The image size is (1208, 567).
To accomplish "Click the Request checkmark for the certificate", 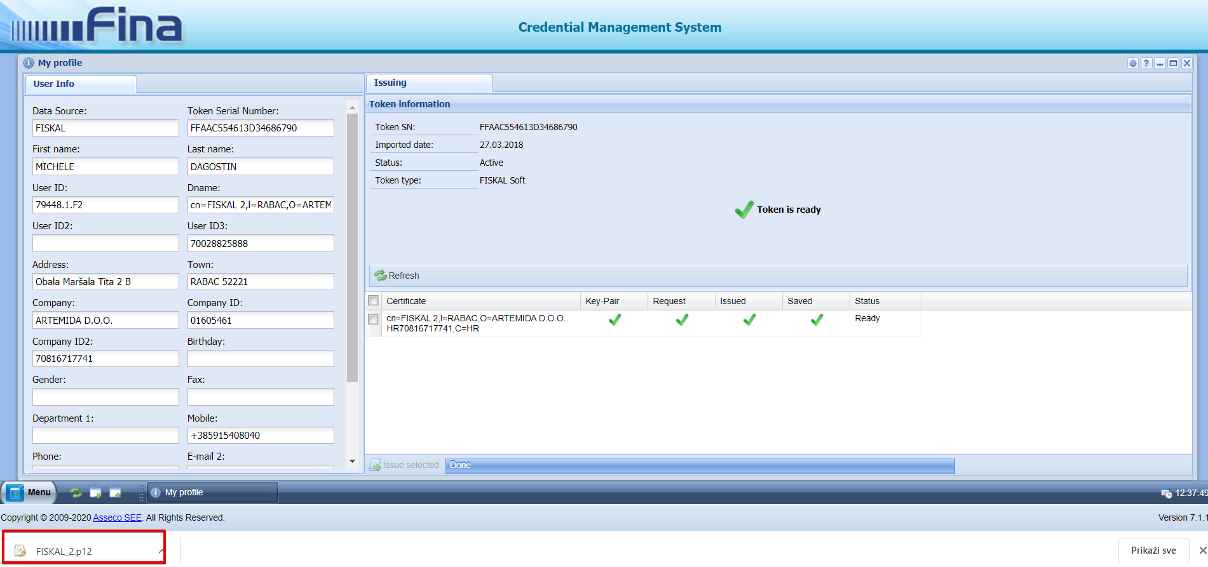I will [x=682, y=319].
